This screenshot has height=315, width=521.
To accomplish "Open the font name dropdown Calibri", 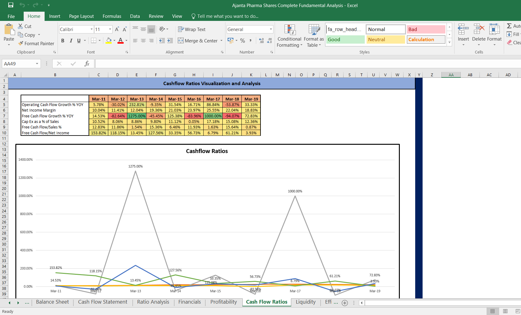I will (x=91, y=29).
